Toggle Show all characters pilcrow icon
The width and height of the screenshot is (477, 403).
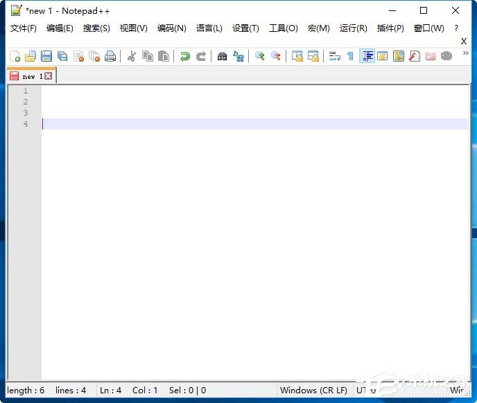pyautogui.click(x=350, y=56)
